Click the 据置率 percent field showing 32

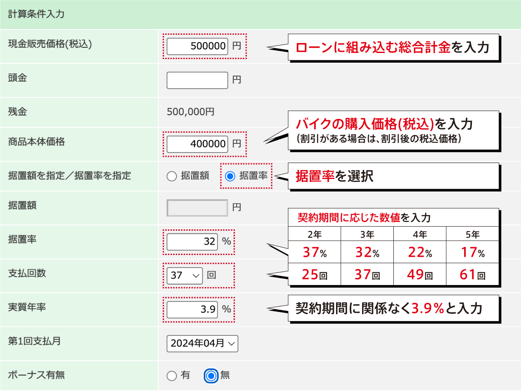192,242
